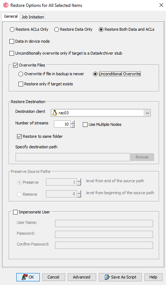The width and height of the screenshot is (166, 285).
Task: Decrease number of streams with down arrow
Action: tap(73, 126)
